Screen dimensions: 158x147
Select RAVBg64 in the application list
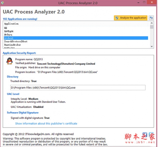(76, 31)
